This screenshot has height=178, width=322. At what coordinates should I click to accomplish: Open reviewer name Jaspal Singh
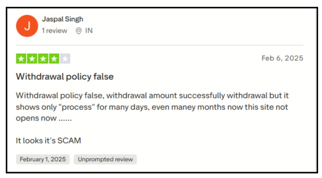click(x=62, y=19)
